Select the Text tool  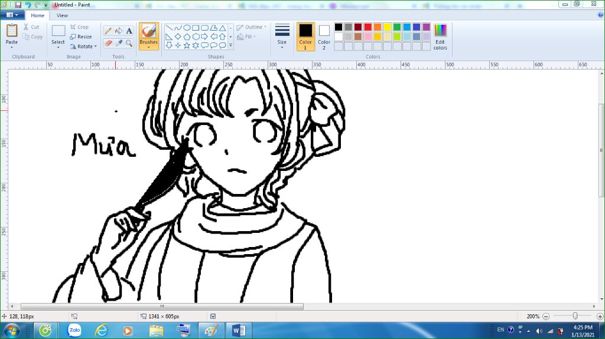[x=129, y=31]
